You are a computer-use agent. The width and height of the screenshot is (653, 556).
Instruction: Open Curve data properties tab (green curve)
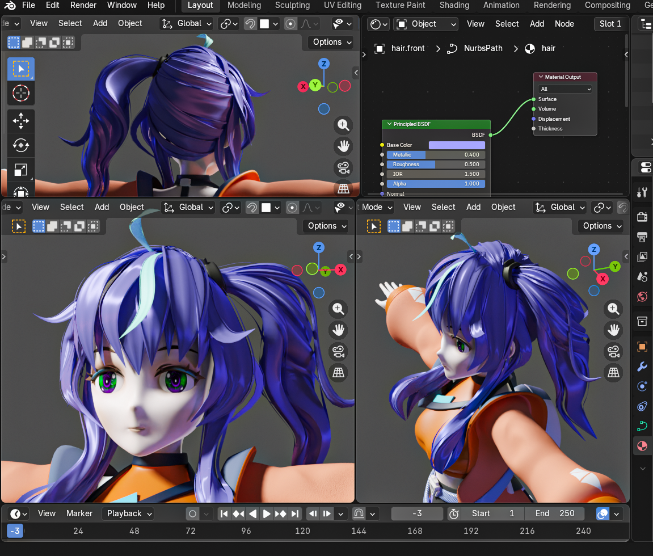(x=642, y=426)
